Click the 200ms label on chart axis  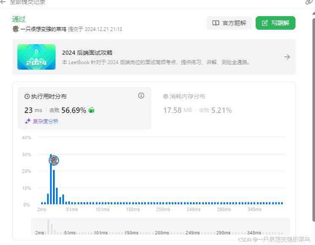[x=163, y=209]
